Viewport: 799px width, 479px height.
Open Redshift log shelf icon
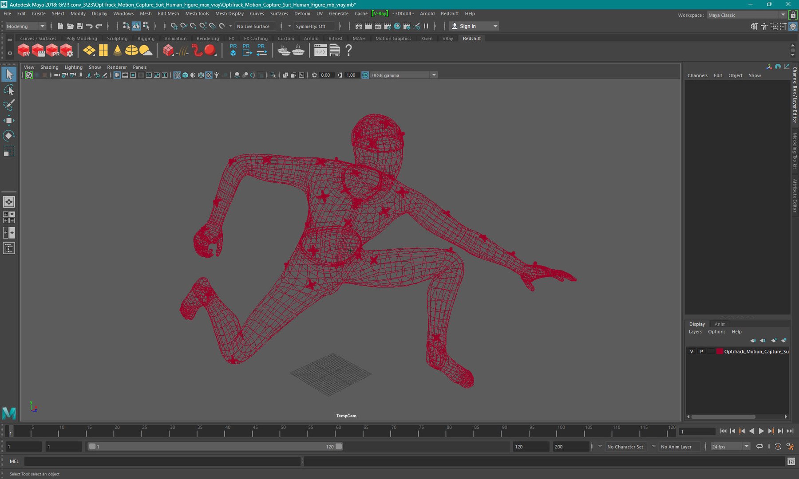(x=335, y=51)
